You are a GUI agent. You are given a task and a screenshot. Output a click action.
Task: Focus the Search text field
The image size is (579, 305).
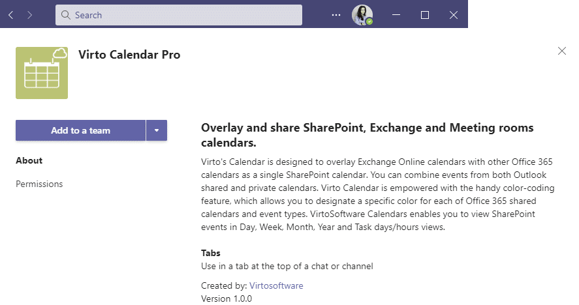coord(179,15)
